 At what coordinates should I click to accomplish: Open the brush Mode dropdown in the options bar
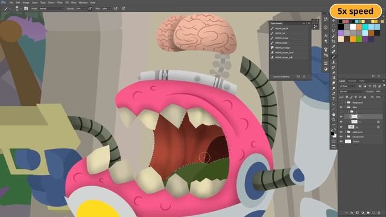(51, 8)
